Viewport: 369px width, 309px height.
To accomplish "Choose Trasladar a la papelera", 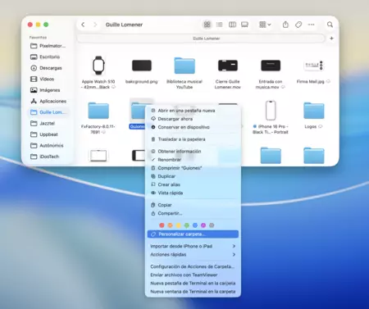I will (193, 139).
